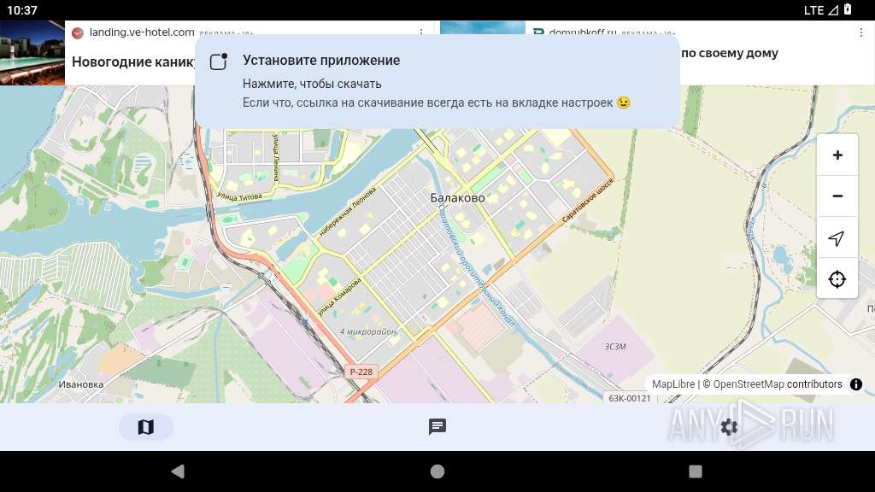Open the Новогодние каникулы ad headline
Viewport: 875px width, 492px height.
[133, 61]
